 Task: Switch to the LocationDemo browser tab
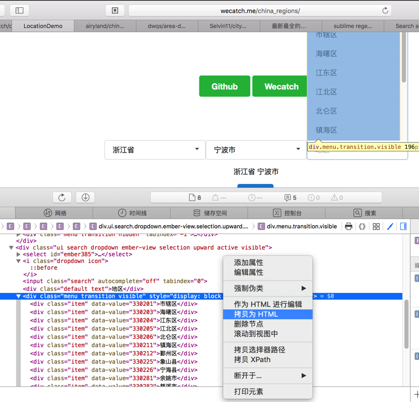tap(43, 26)
